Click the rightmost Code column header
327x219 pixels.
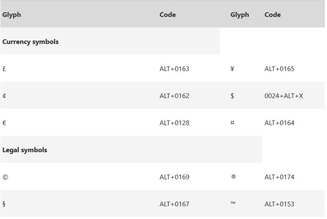pyautogui.click(x=272, y=14)
